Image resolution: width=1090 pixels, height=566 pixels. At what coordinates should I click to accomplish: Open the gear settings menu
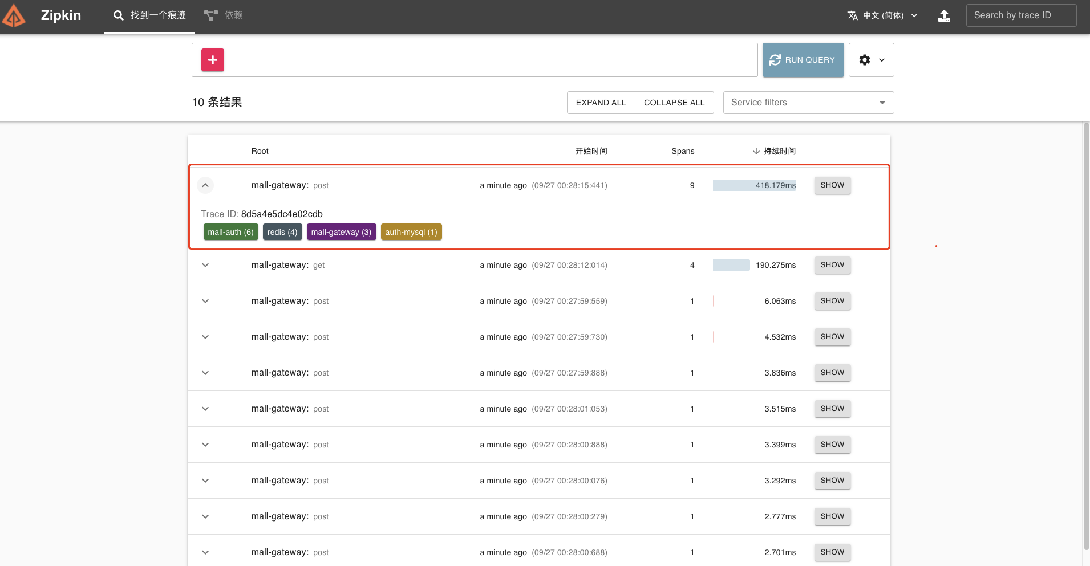(865, 60)
